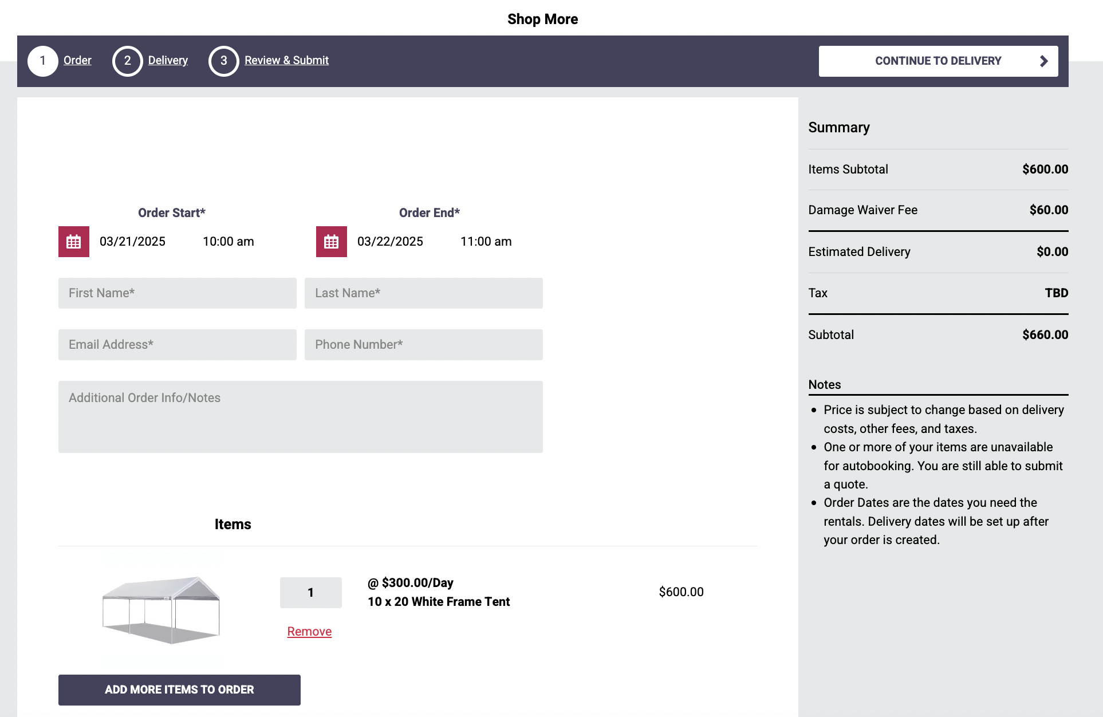The image size is (1103, 717).
Task: Select the step 2 circle indicator
Action: [127, 61]
